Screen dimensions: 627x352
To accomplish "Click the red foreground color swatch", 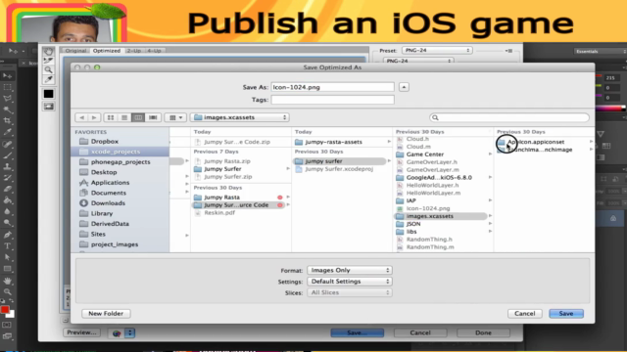I will click(x=4, y=310).
